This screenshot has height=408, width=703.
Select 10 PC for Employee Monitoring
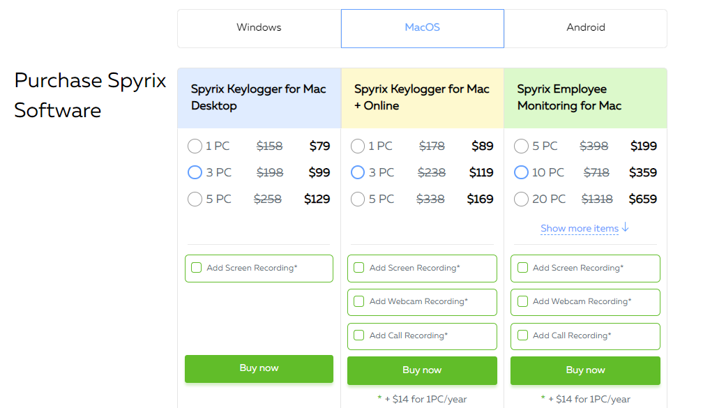pos(521,173)
